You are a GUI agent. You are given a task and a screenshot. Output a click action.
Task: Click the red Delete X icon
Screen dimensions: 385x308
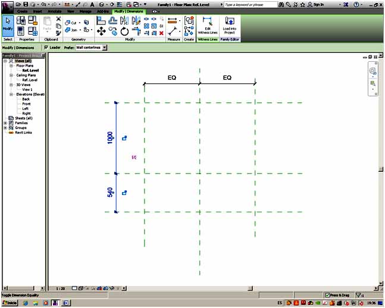point(161,33)
